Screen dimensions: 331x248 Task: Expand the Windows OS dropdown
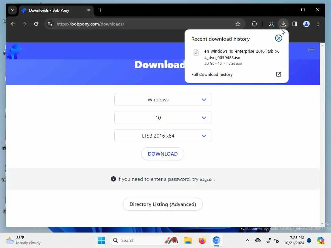163,99
